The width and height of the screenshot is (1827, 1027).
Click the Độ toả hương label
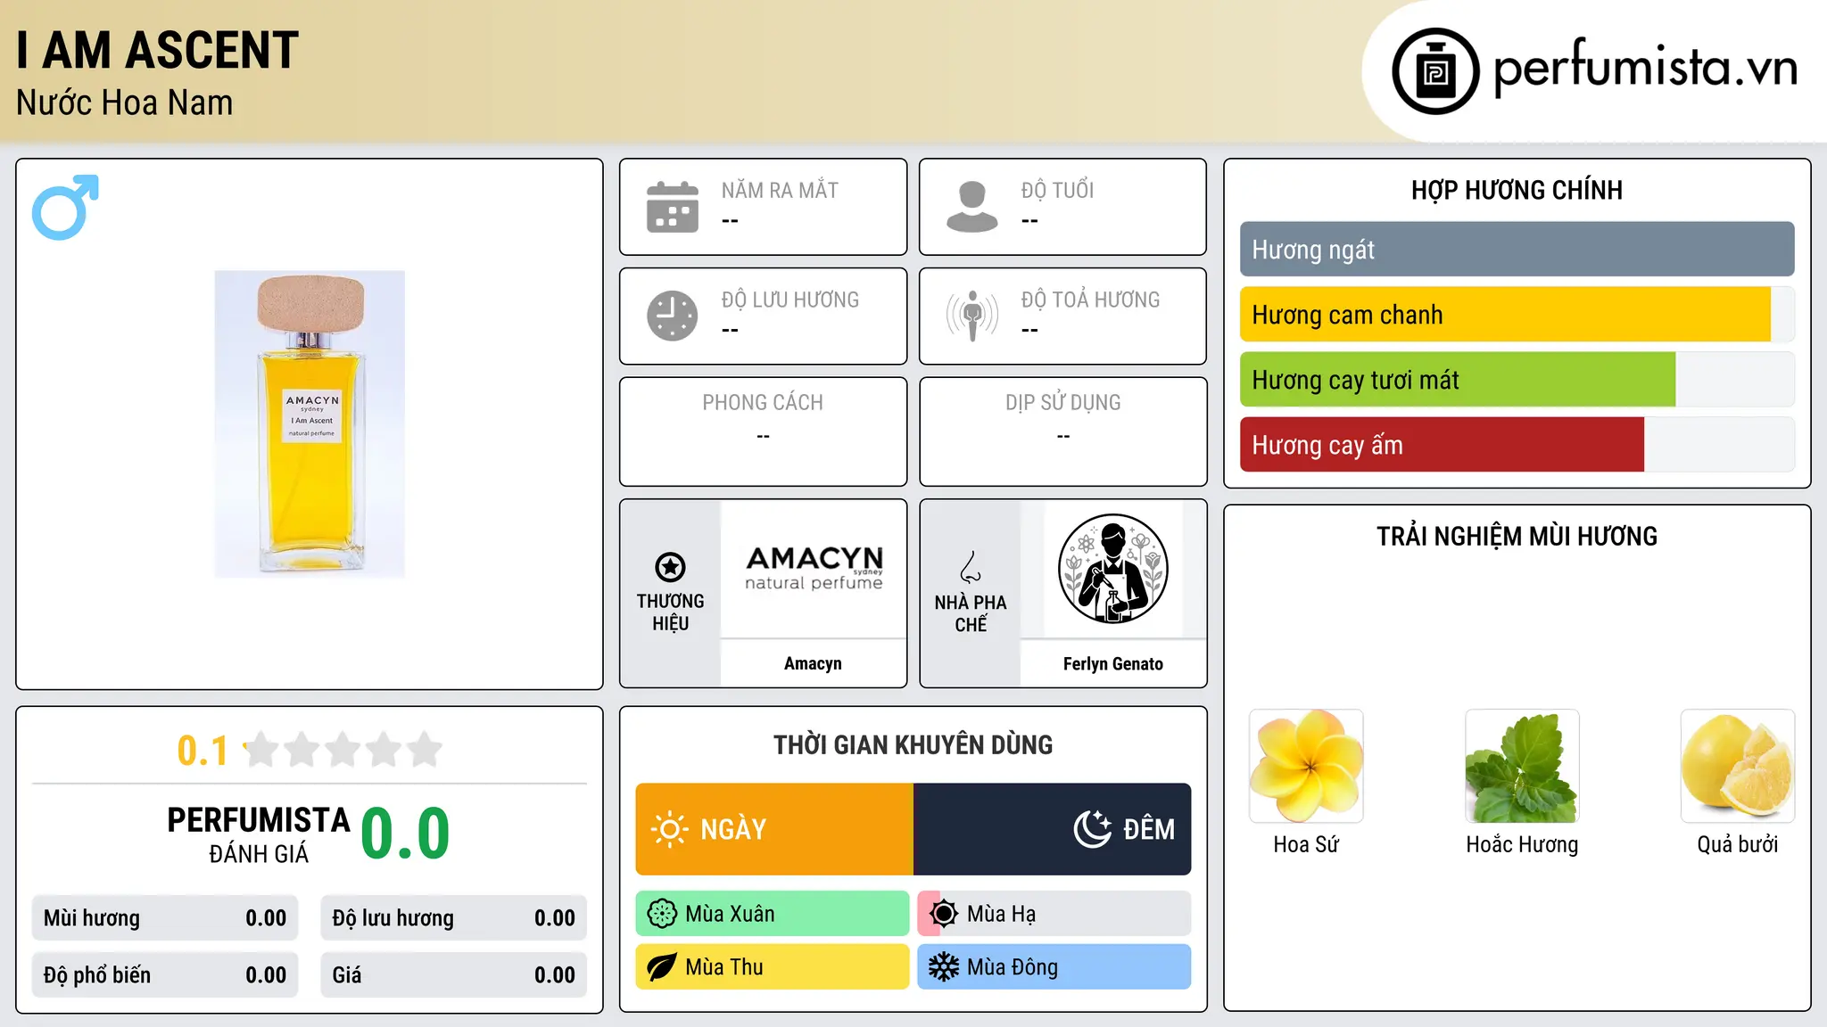(x=1090, y=300)
